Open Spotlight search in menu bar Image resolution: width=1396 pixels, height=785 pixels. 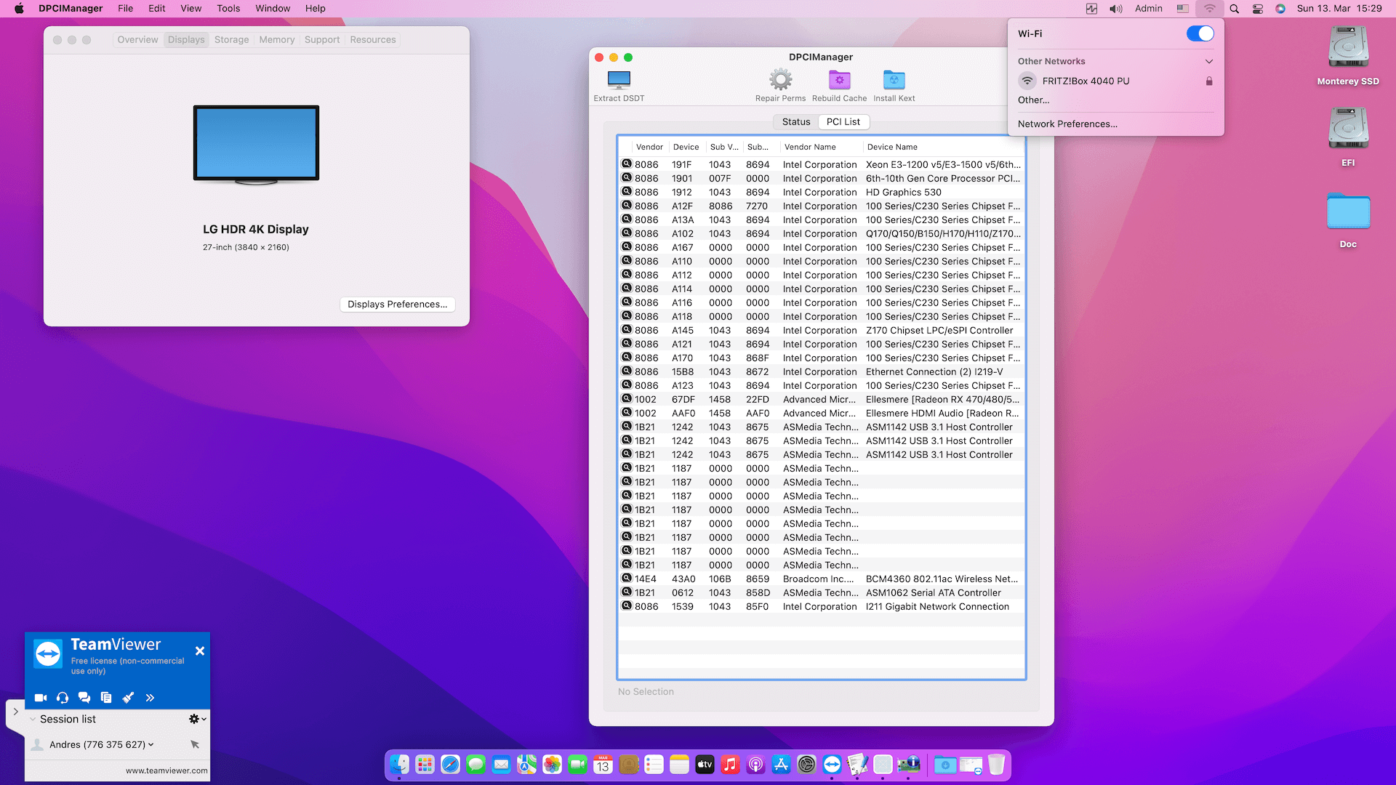1234,9
